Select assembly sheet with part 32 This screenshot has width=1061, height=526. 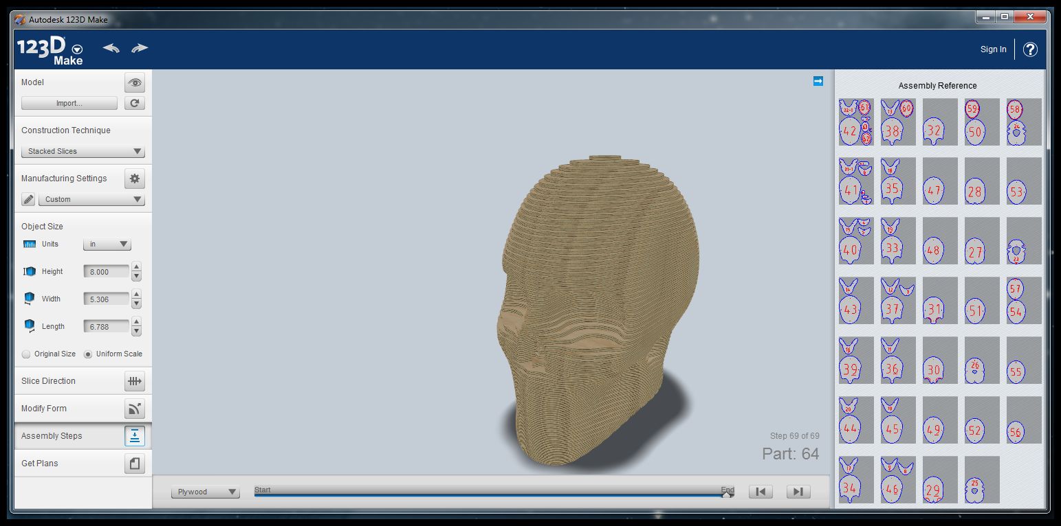pos(940,122)
